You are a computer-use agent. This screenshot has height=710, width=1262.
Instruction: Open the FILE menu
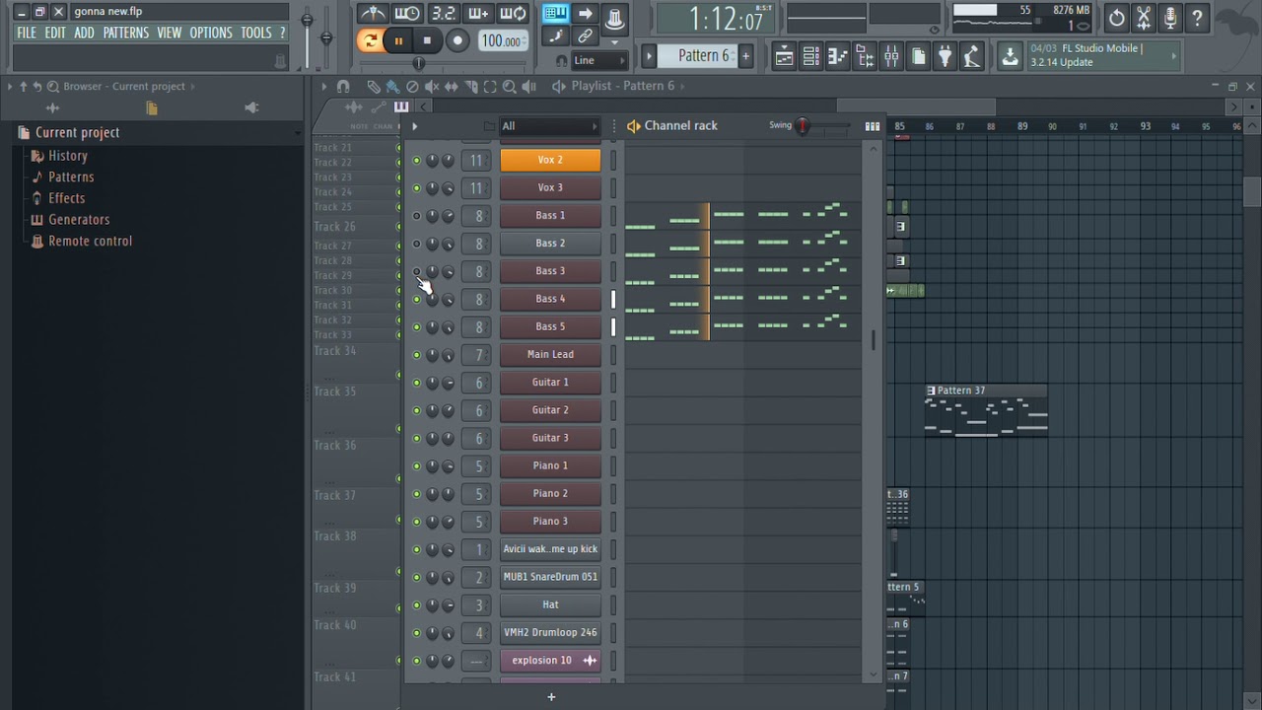pyautogui.click(x=27, y=33)
